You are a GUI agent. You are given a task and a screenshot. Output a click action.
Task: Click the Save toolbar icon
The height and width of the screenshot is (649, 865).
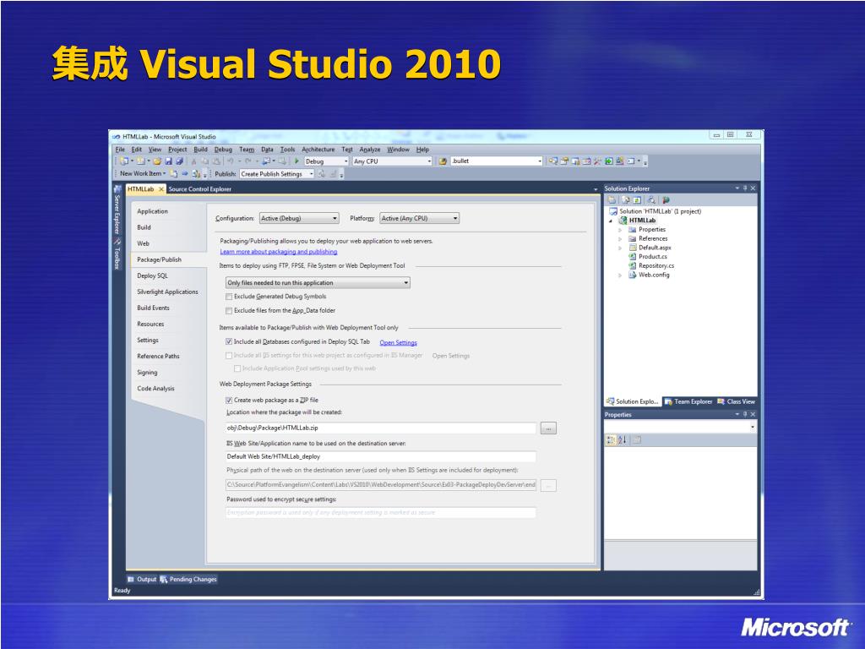pos(168,161)
